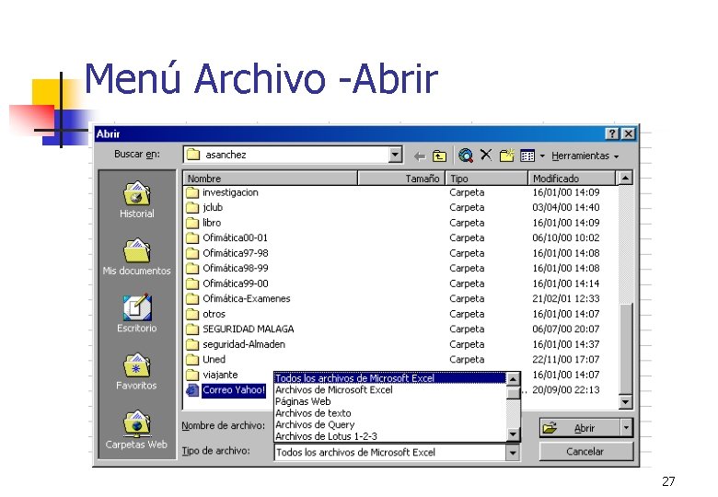This screenshot has width=718, height=497.
Task: Create a new folder
Action: pos(507,156)
